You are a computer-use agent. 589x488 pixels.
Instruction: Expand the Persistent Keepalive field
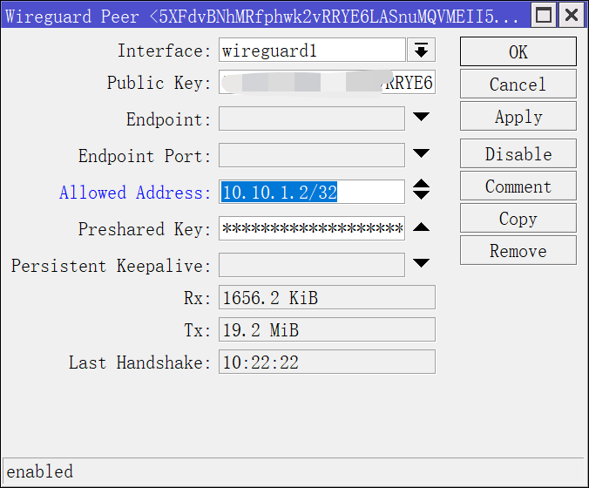tap(422, 263)
